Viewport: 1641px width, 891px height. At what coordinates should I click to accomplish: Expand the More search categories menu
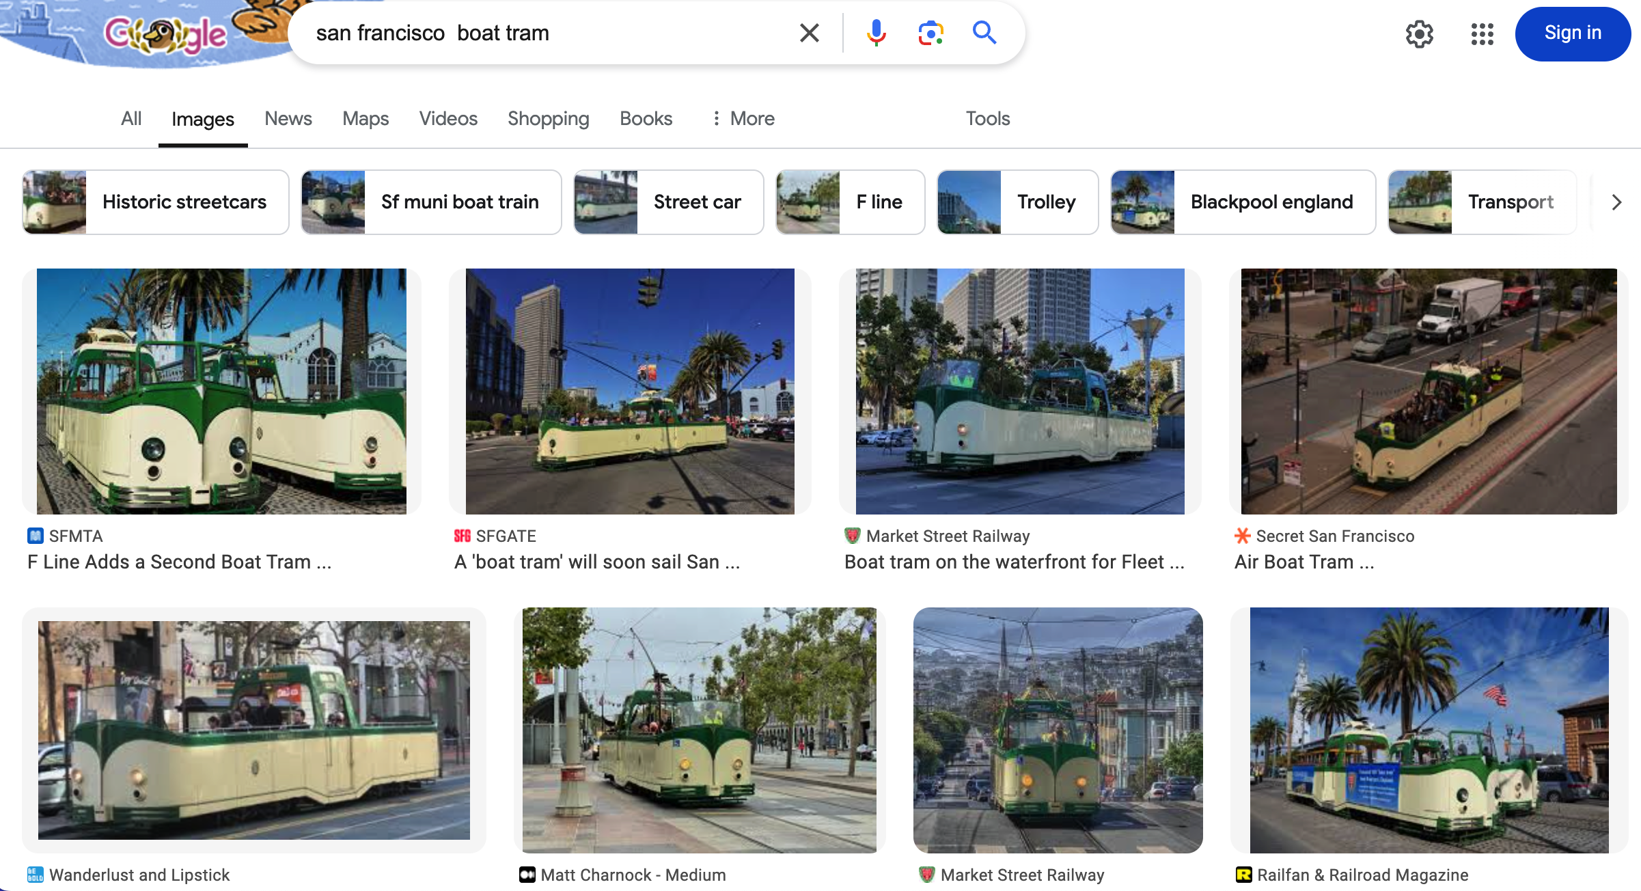coord(743,119)
